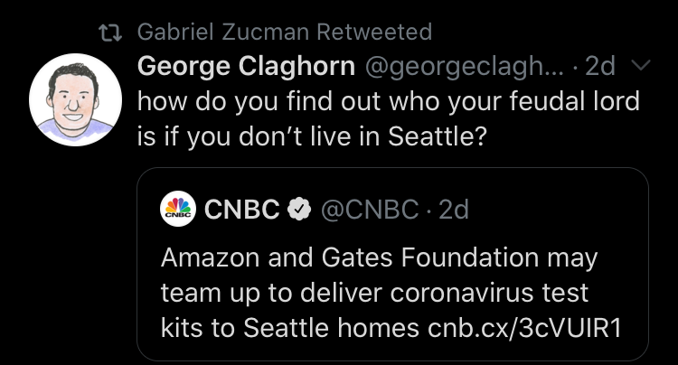The width and height of the screenshot is (678, 365).
Task: Click "team up to deliver coronavirus test" line
Action: [374, 293]
